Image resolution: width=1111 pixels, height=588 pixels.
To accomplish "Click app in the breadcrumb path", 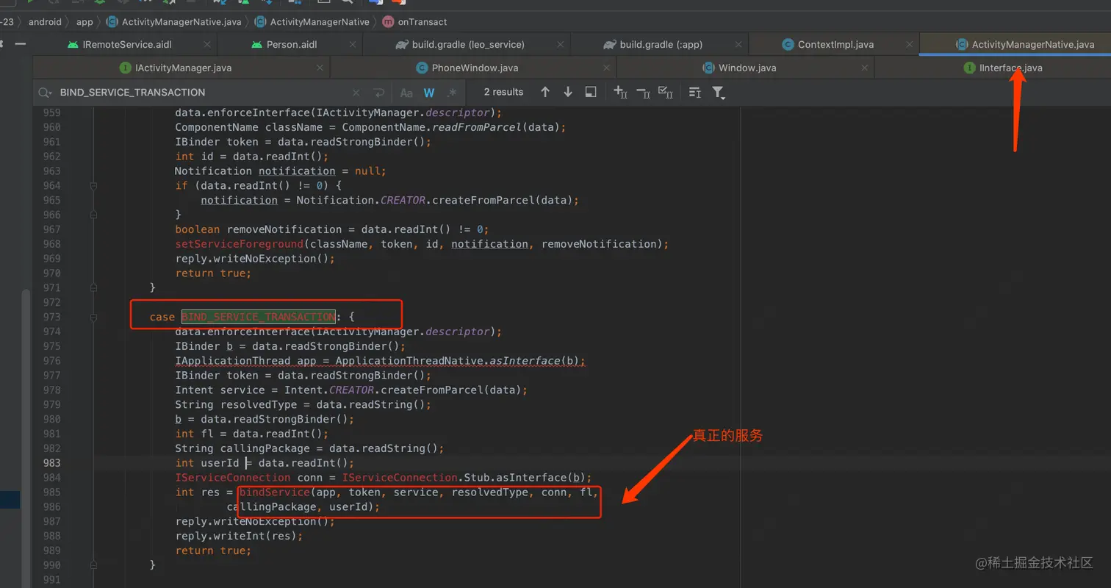I will point(85,22).
